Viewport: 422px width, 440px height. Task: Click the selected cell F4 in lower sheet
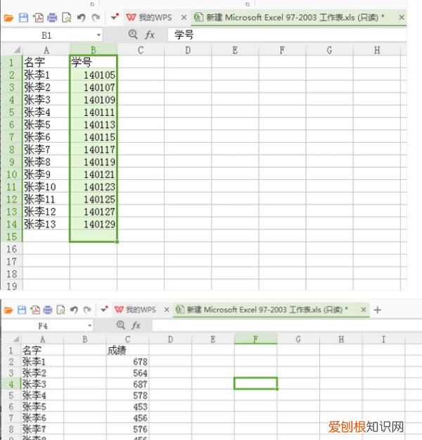tap(255, 383)
